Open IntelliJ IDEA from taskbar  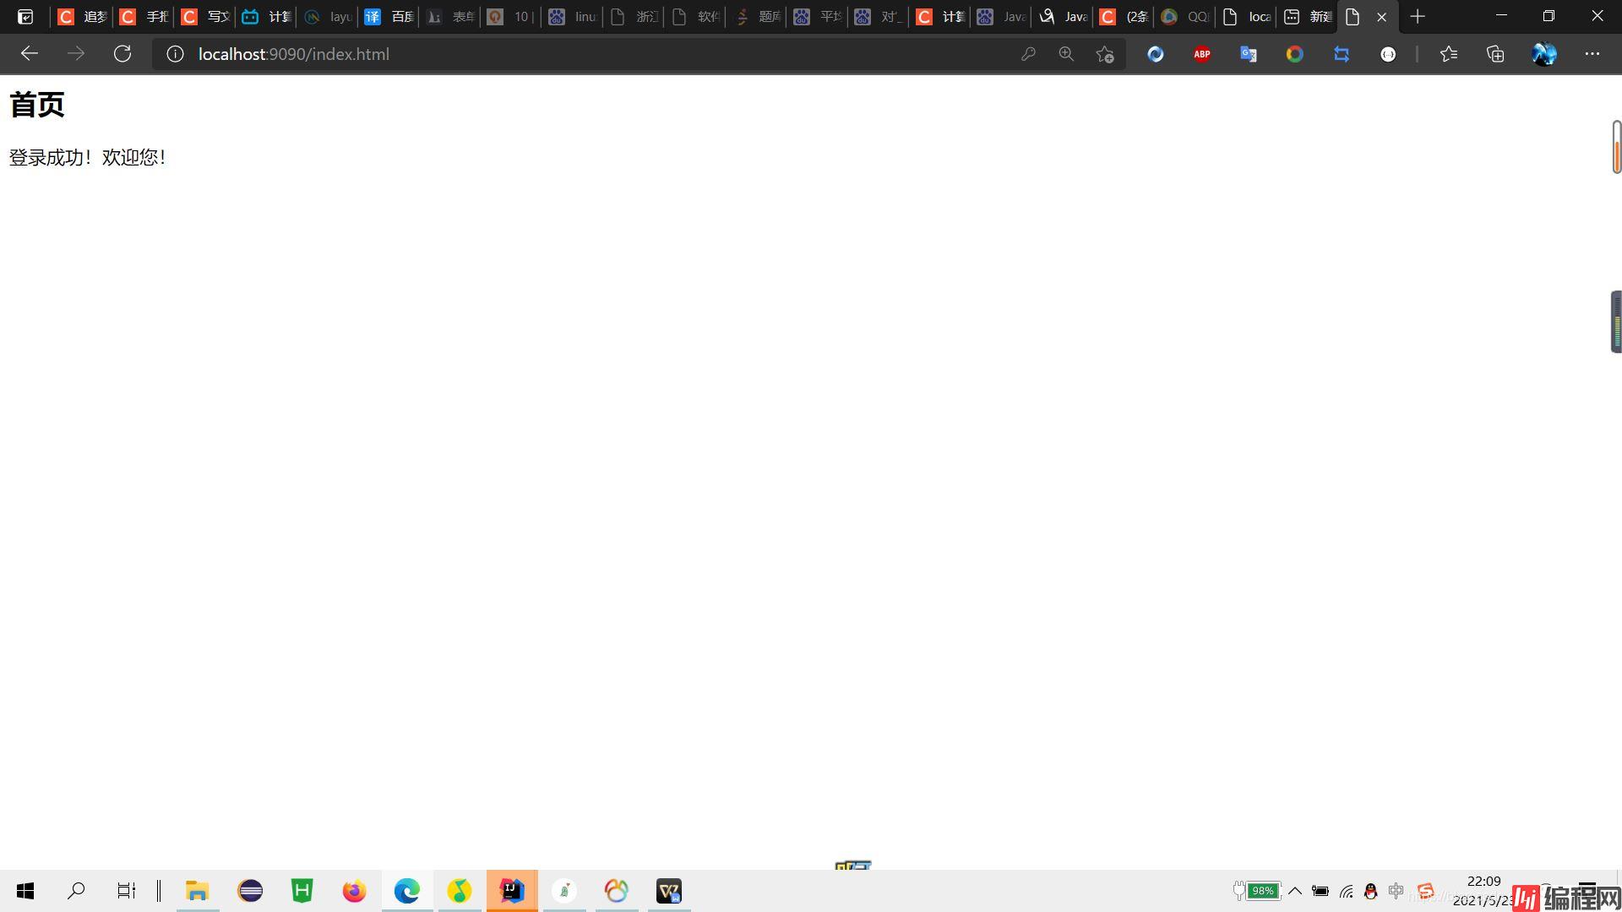tap(512, 891)
